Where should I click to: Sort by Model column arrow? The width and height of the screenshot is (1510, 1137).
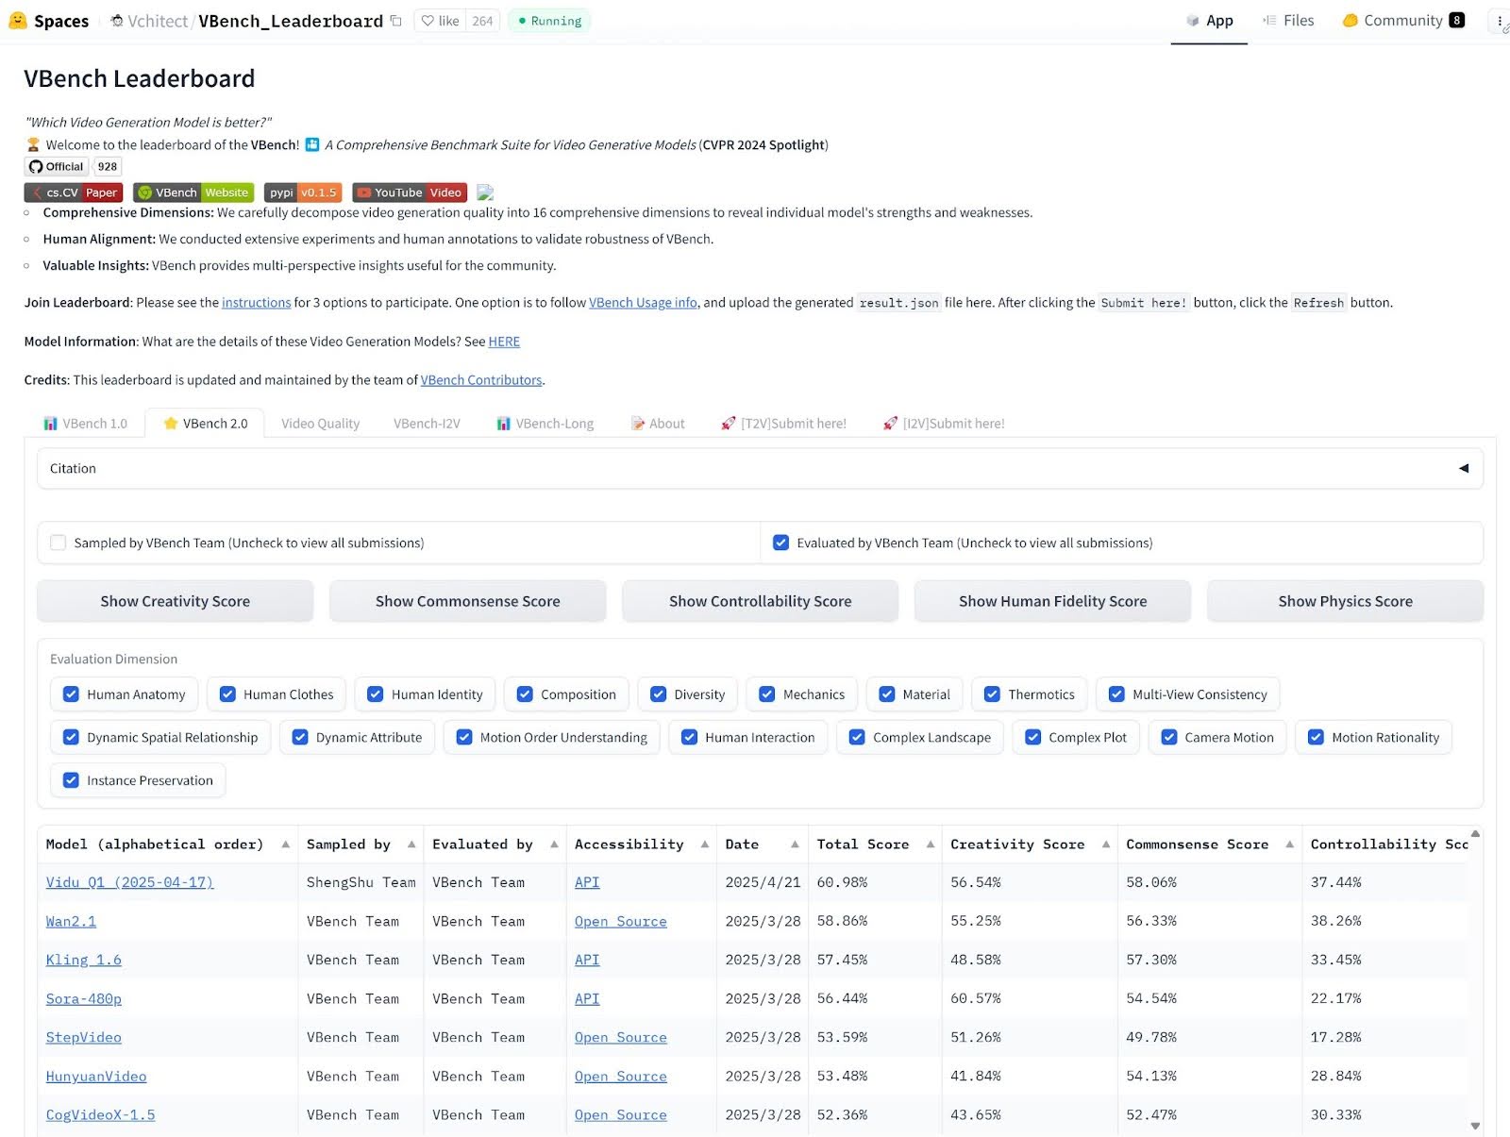[x=285, y=844]
